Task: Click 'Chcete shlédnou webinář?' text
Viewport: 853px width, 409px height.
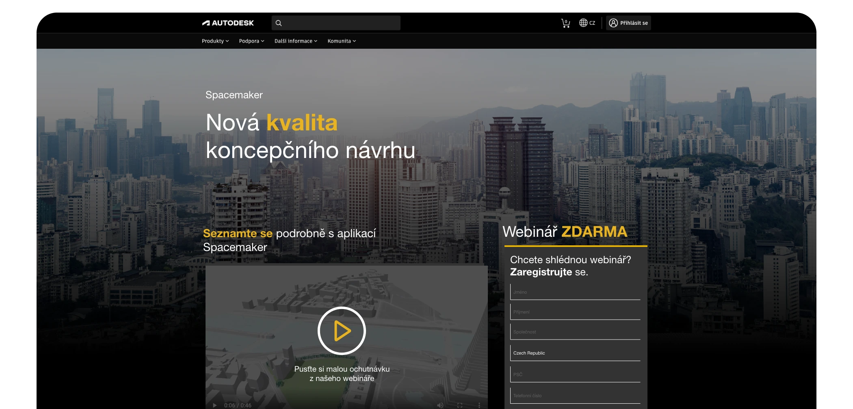Action: pos(570,260)
